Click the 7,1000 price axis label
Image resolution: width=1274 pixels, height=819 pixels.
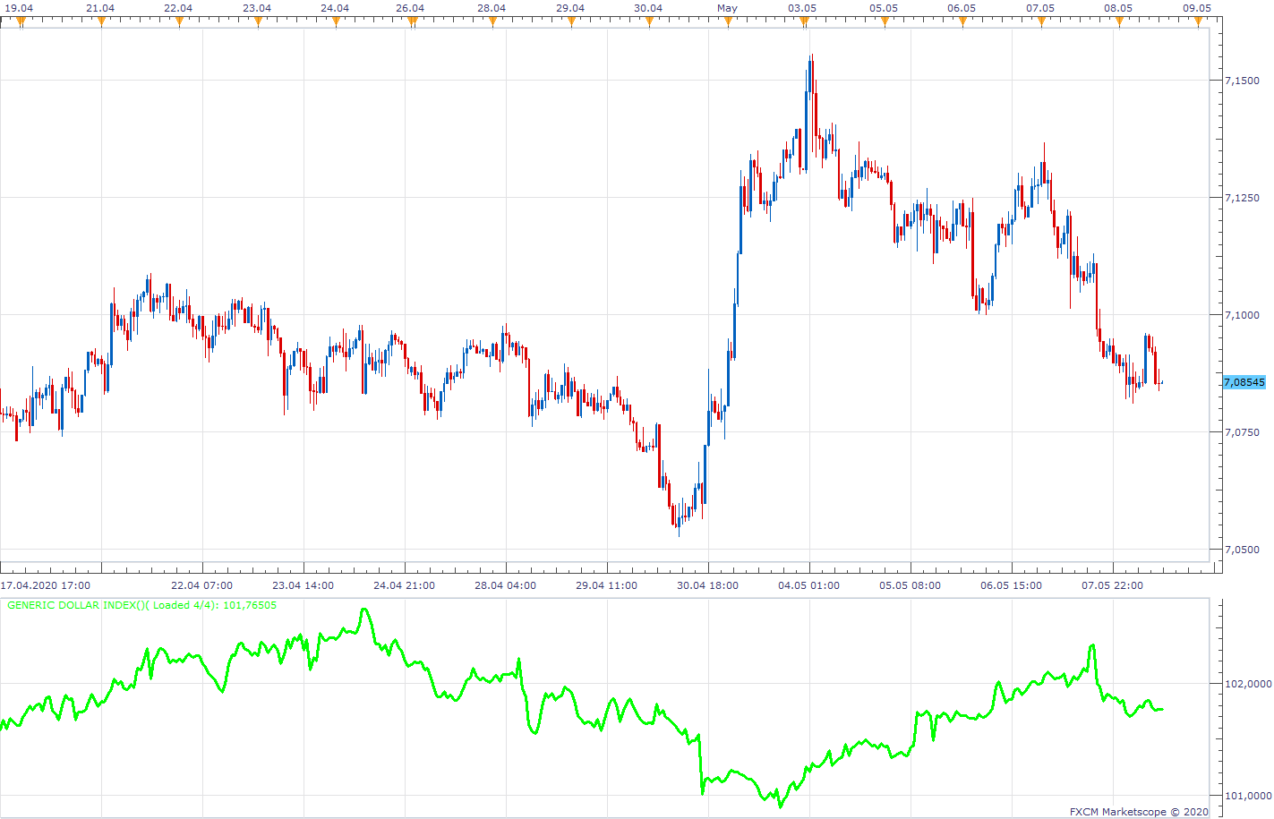pyautogui.click(x=1242, y=315)
